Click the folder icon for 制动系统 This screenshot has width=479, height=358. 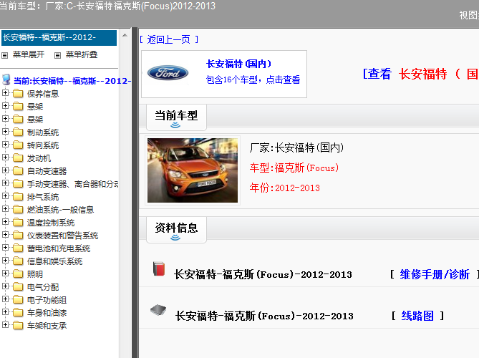[x=18, y=132]
